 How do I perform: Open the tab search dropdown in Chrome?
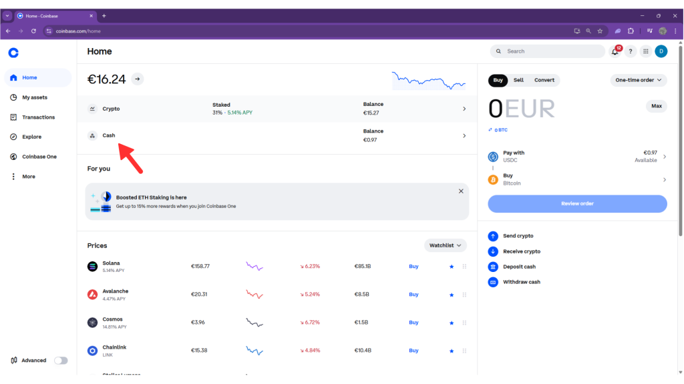point(7,16)
